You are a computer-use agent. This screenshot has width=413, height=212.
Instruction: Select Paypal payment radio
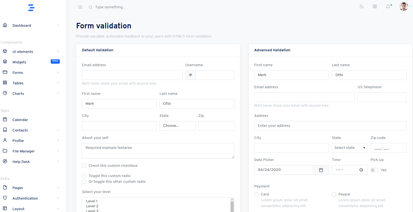click(334, 194)
